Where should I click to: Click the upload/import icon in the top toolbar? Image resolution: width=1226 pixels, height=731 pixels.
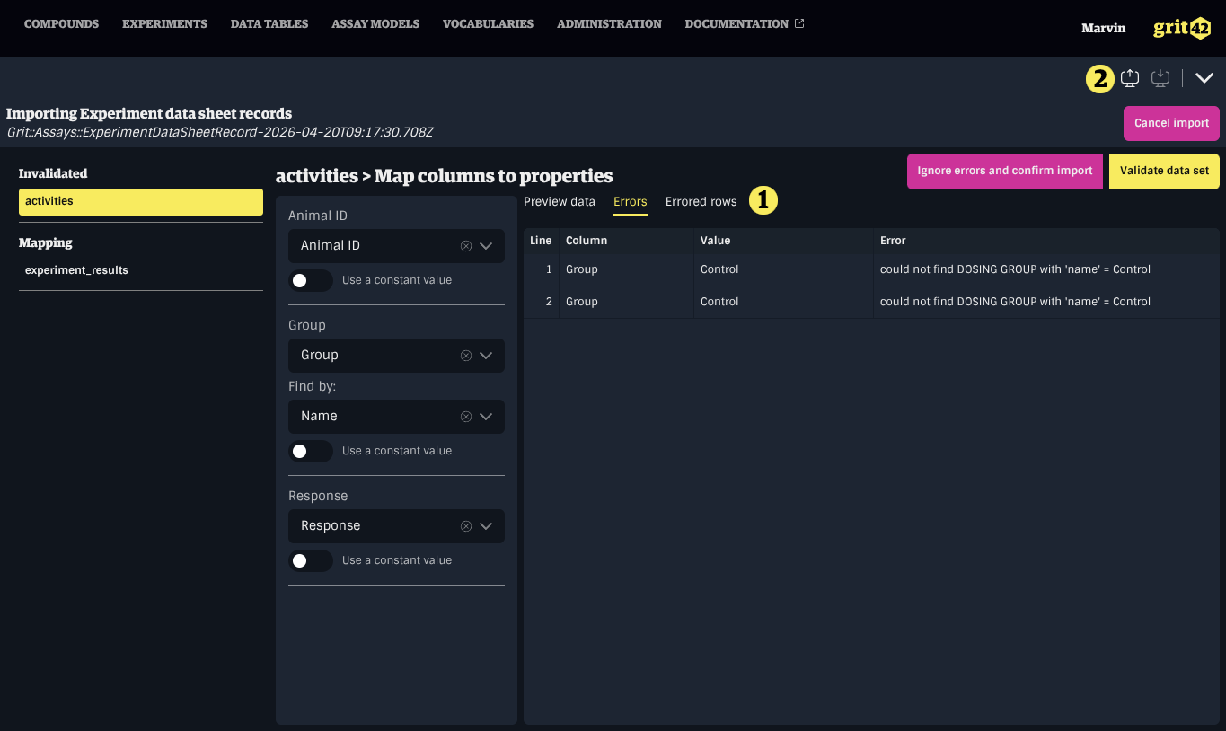[x=1130, y=79]
